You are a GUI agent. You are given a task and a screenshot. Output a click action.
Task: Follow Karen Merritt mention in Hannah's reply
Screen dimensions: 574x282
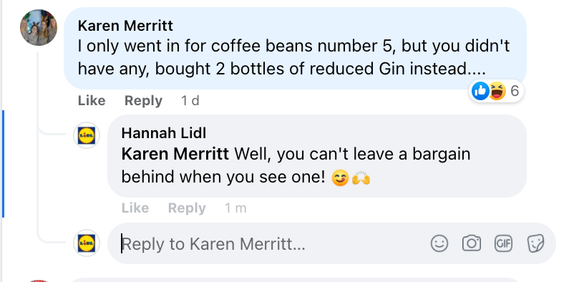[175, 154]
